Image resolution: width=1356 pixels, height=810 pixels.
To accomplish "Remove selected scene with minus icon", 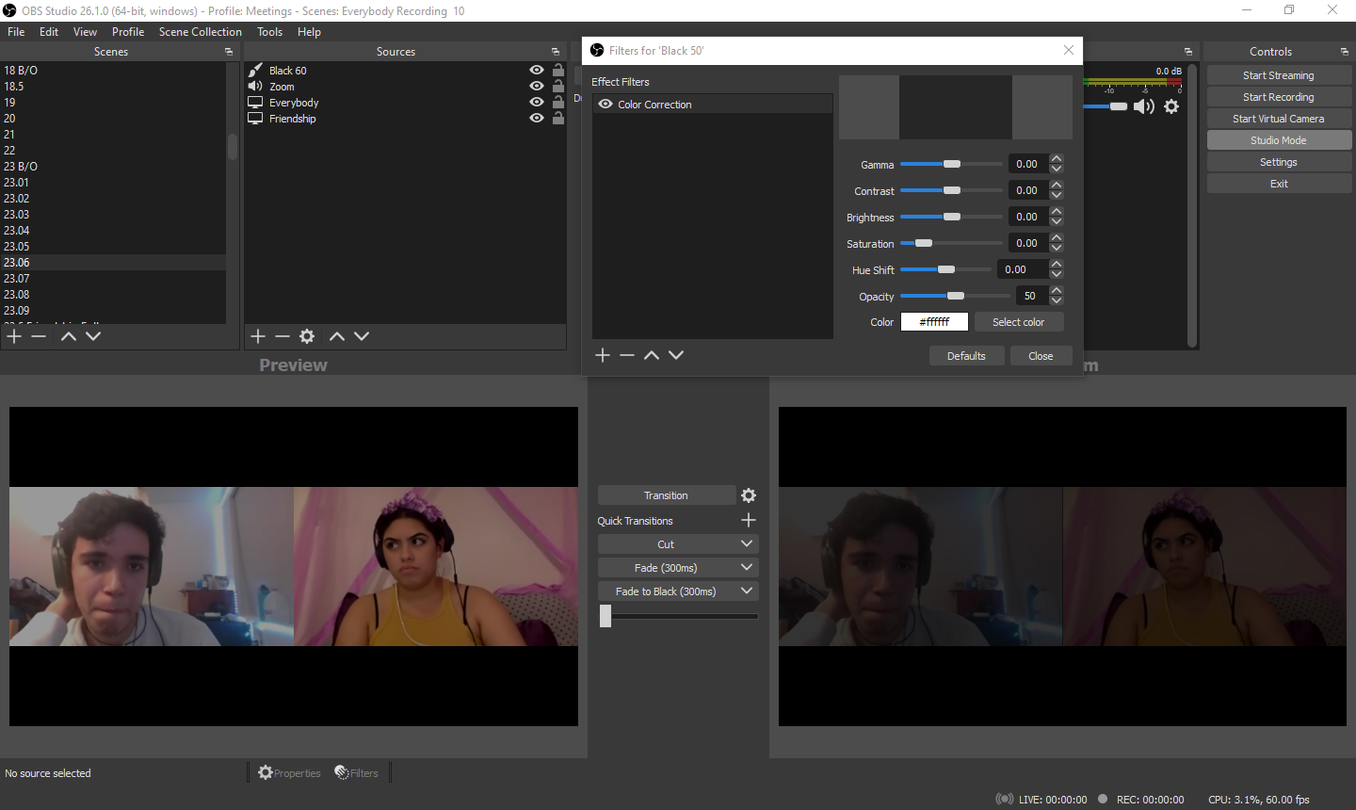I will [39, 336].
